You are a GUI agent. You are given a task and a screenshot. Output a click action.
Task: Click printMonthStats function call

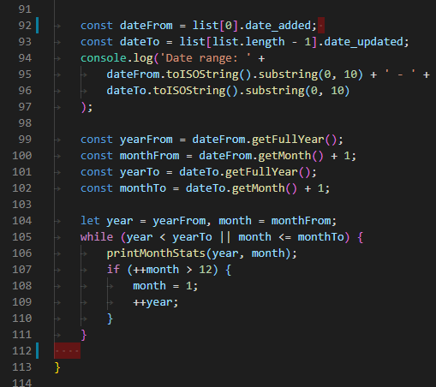156,253
